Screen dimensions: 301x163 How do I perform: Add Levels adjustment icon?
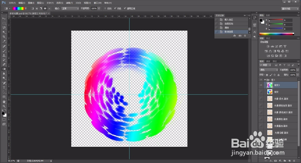click(272, 46)
